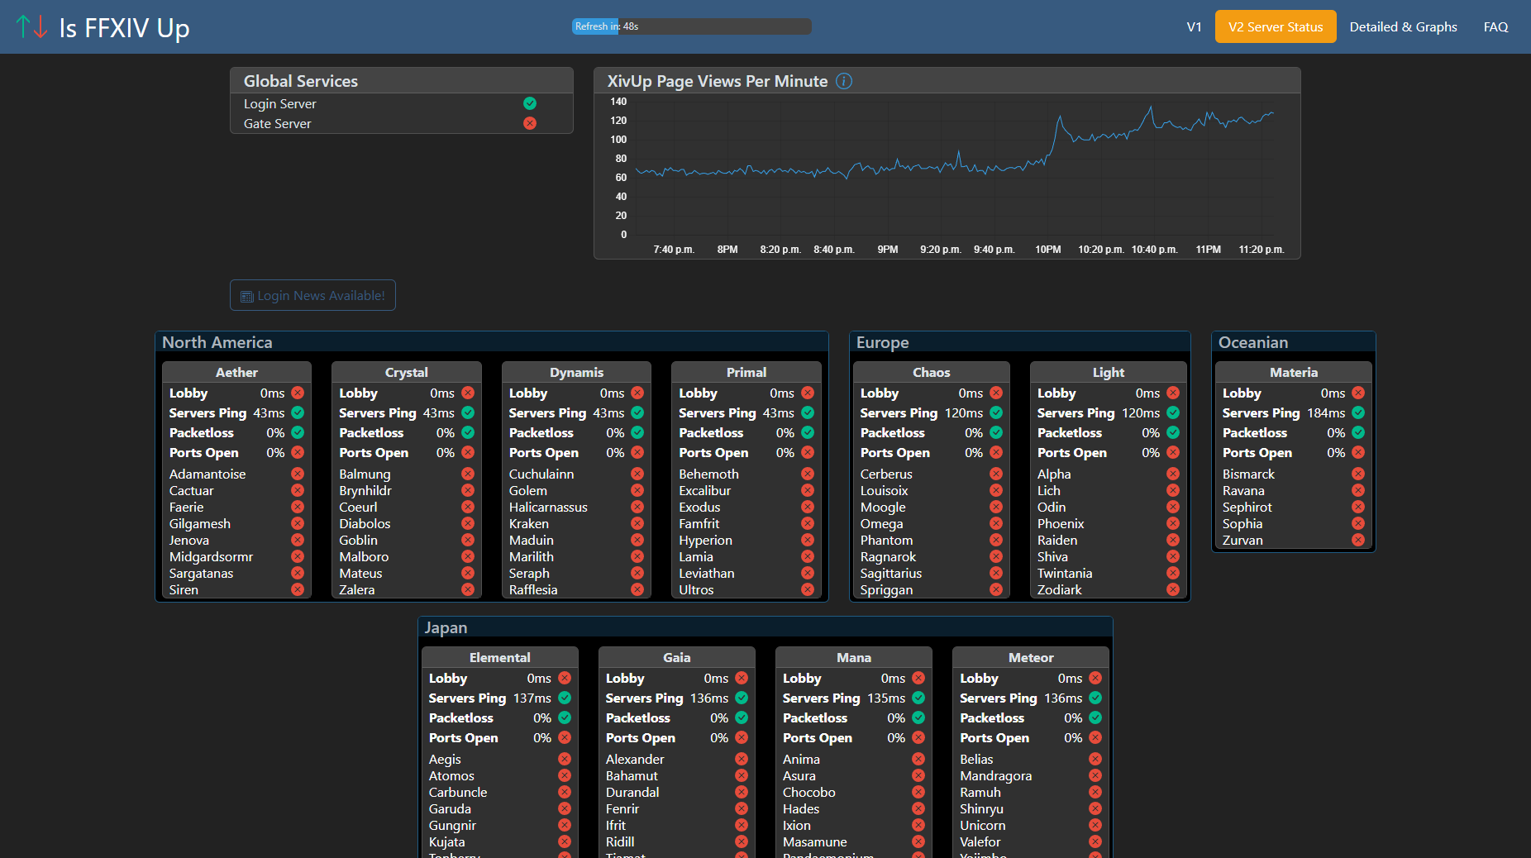This screenshot has width=1531, height=858.
Task: Click the Aether Lobby red status icon
Action: 298,393
